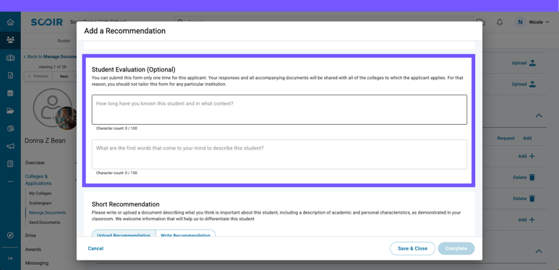Open the Awards menu item
The image size is (559, 270).
[33, 249]
